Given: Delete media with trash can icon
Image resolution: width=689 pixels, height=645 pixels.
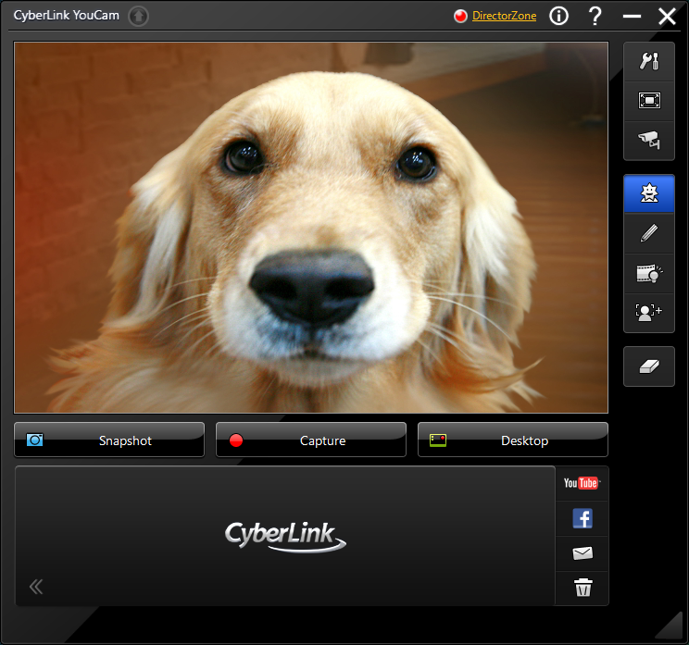Looking at the screenshot, I should (x=583, y=588).
